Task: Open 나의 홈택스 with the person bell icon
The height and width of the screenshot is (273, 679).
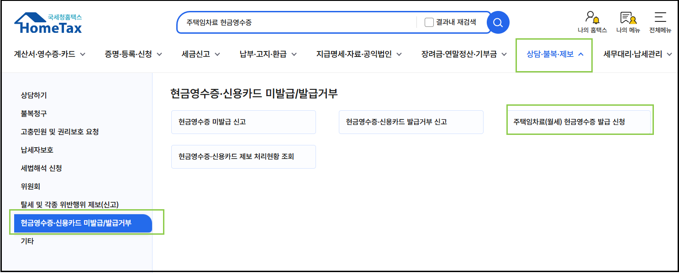Action: (x=592, y=21)
